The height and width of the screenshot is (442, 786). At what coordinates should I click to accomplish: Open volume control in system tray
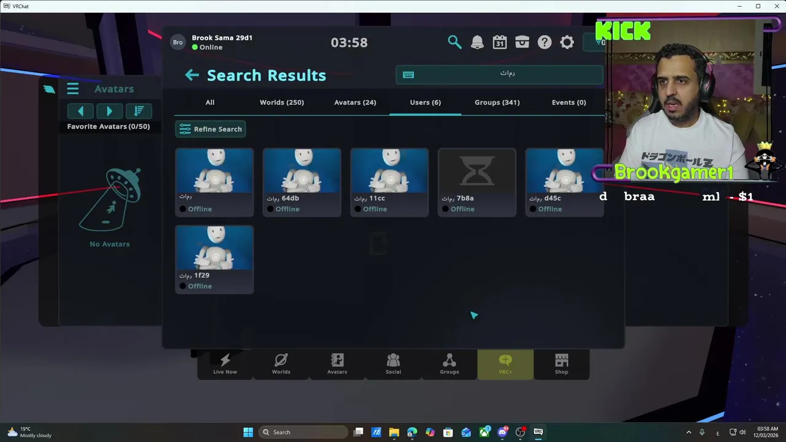742,432
